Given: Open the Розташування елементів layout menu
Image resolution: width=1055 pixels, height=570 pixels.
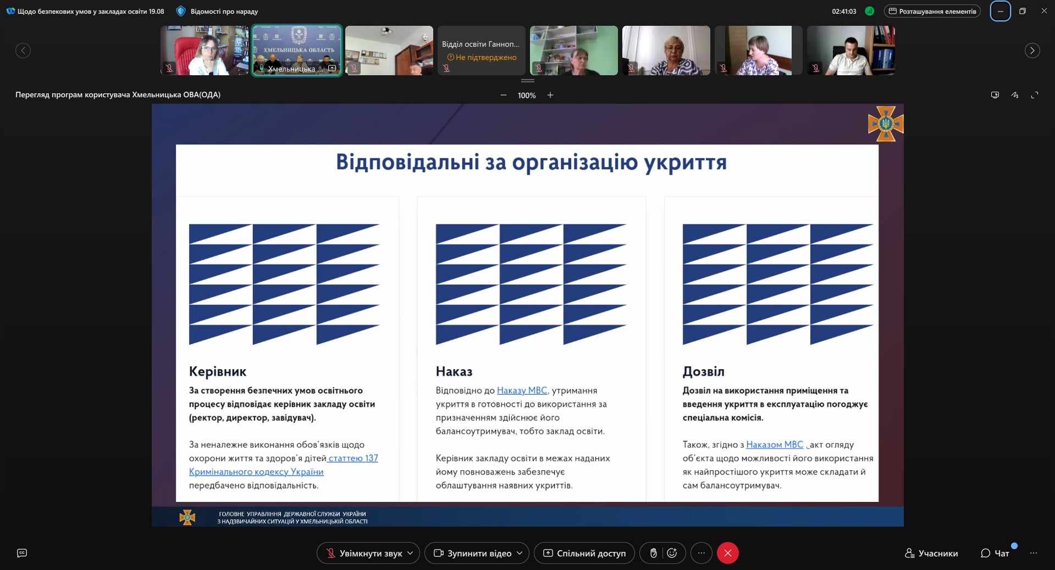Looking at the screenshot, I should coord(932,11).
